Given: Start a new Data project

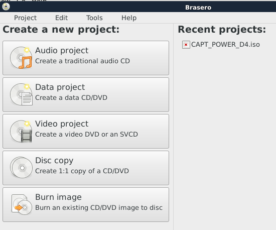Looking at the screenshot, I should point(86,94).
